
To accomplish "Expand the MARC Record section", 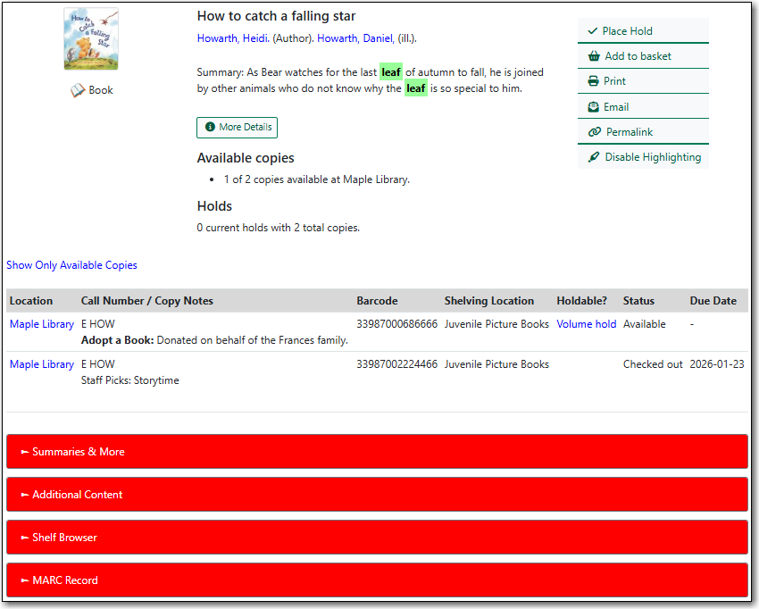I will (x=69, y=580).
